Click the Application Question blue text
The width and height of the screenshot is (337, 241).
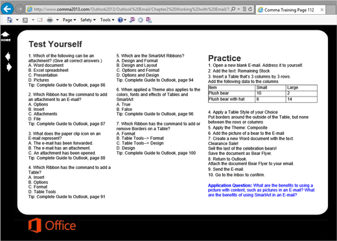pyautogui.click(x=261, y=190)
